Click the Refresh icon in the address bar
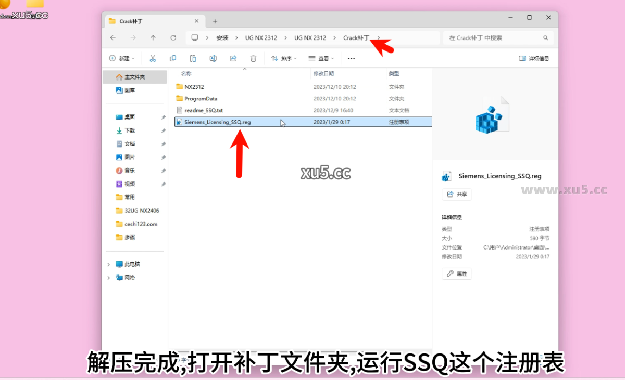625x380 pixels. tap(173, 37)
